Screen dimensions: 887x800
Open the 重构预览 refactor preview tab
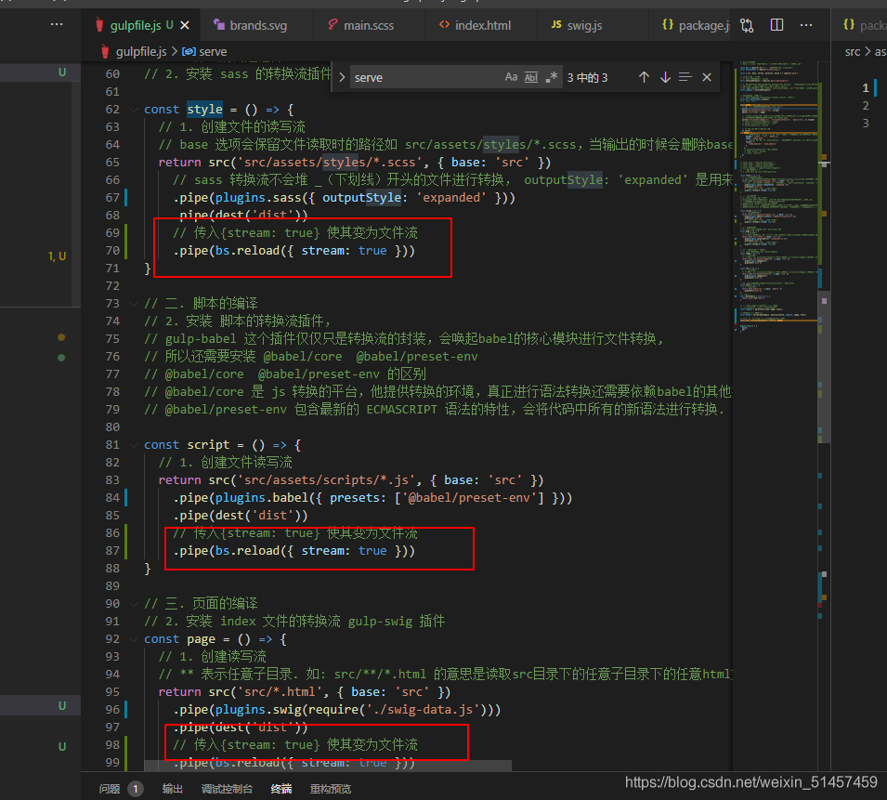[331, 789]
